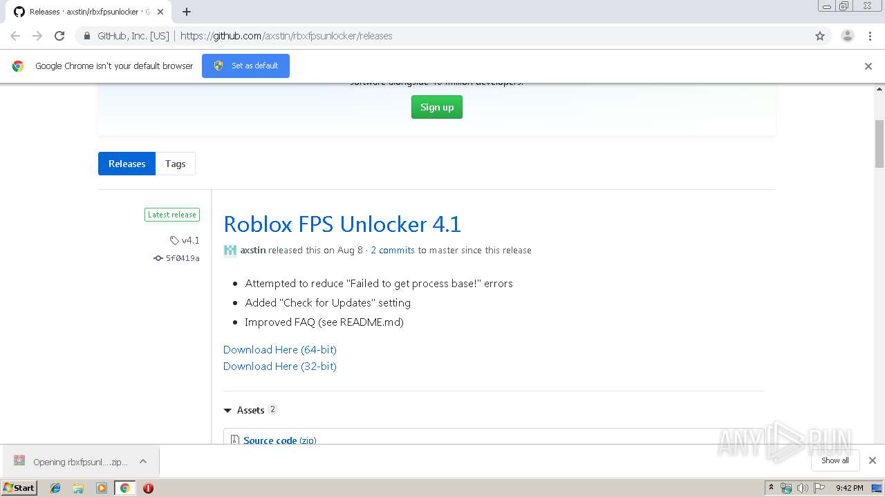Click the Action Center flag icon
This screenshot has height=497, width=885.
[819, 488]
